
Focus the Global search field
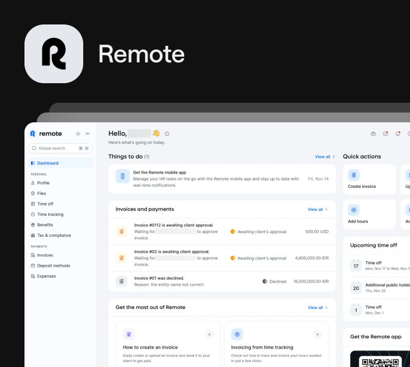coord(61,148)
